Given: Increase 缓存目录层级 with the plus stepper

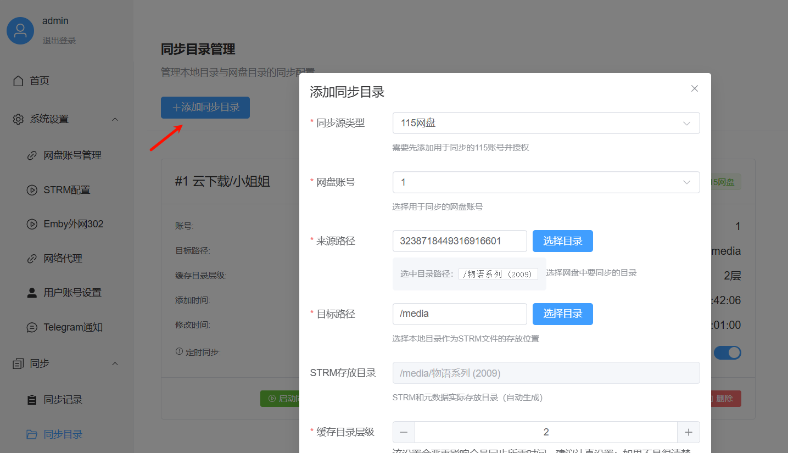Looking at the screenshot, I should [x=689, y=432].
